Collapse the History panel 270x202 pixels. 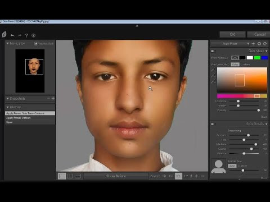tap(8, 107)
